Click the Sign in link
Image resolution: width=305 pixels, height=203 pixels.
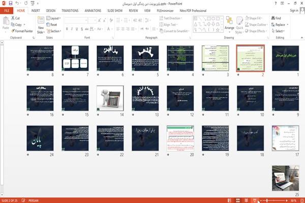tap(294, 11)
